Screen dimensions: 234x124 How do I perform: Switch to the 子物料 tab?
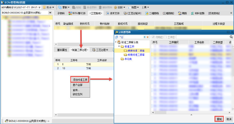61,13
